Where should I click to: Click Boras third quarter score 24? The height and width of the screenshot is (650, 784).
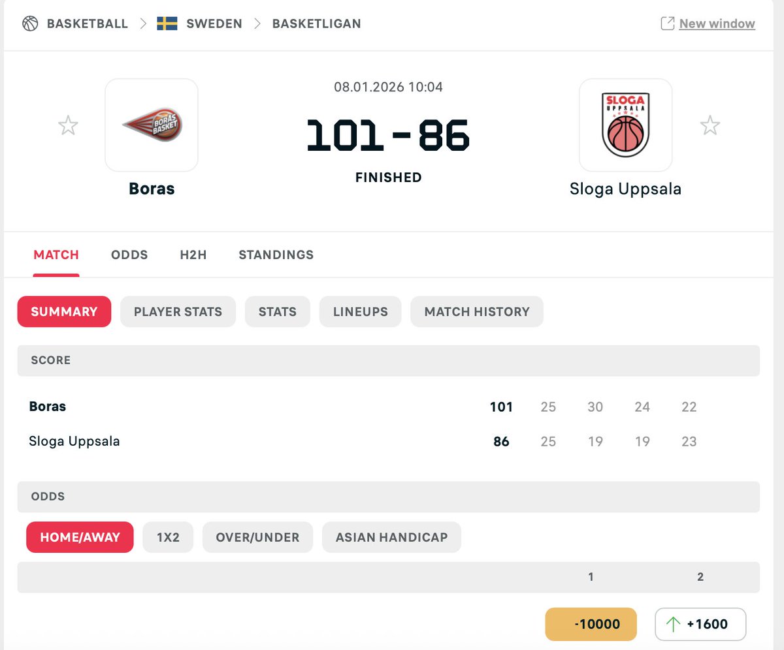(642, 407)
